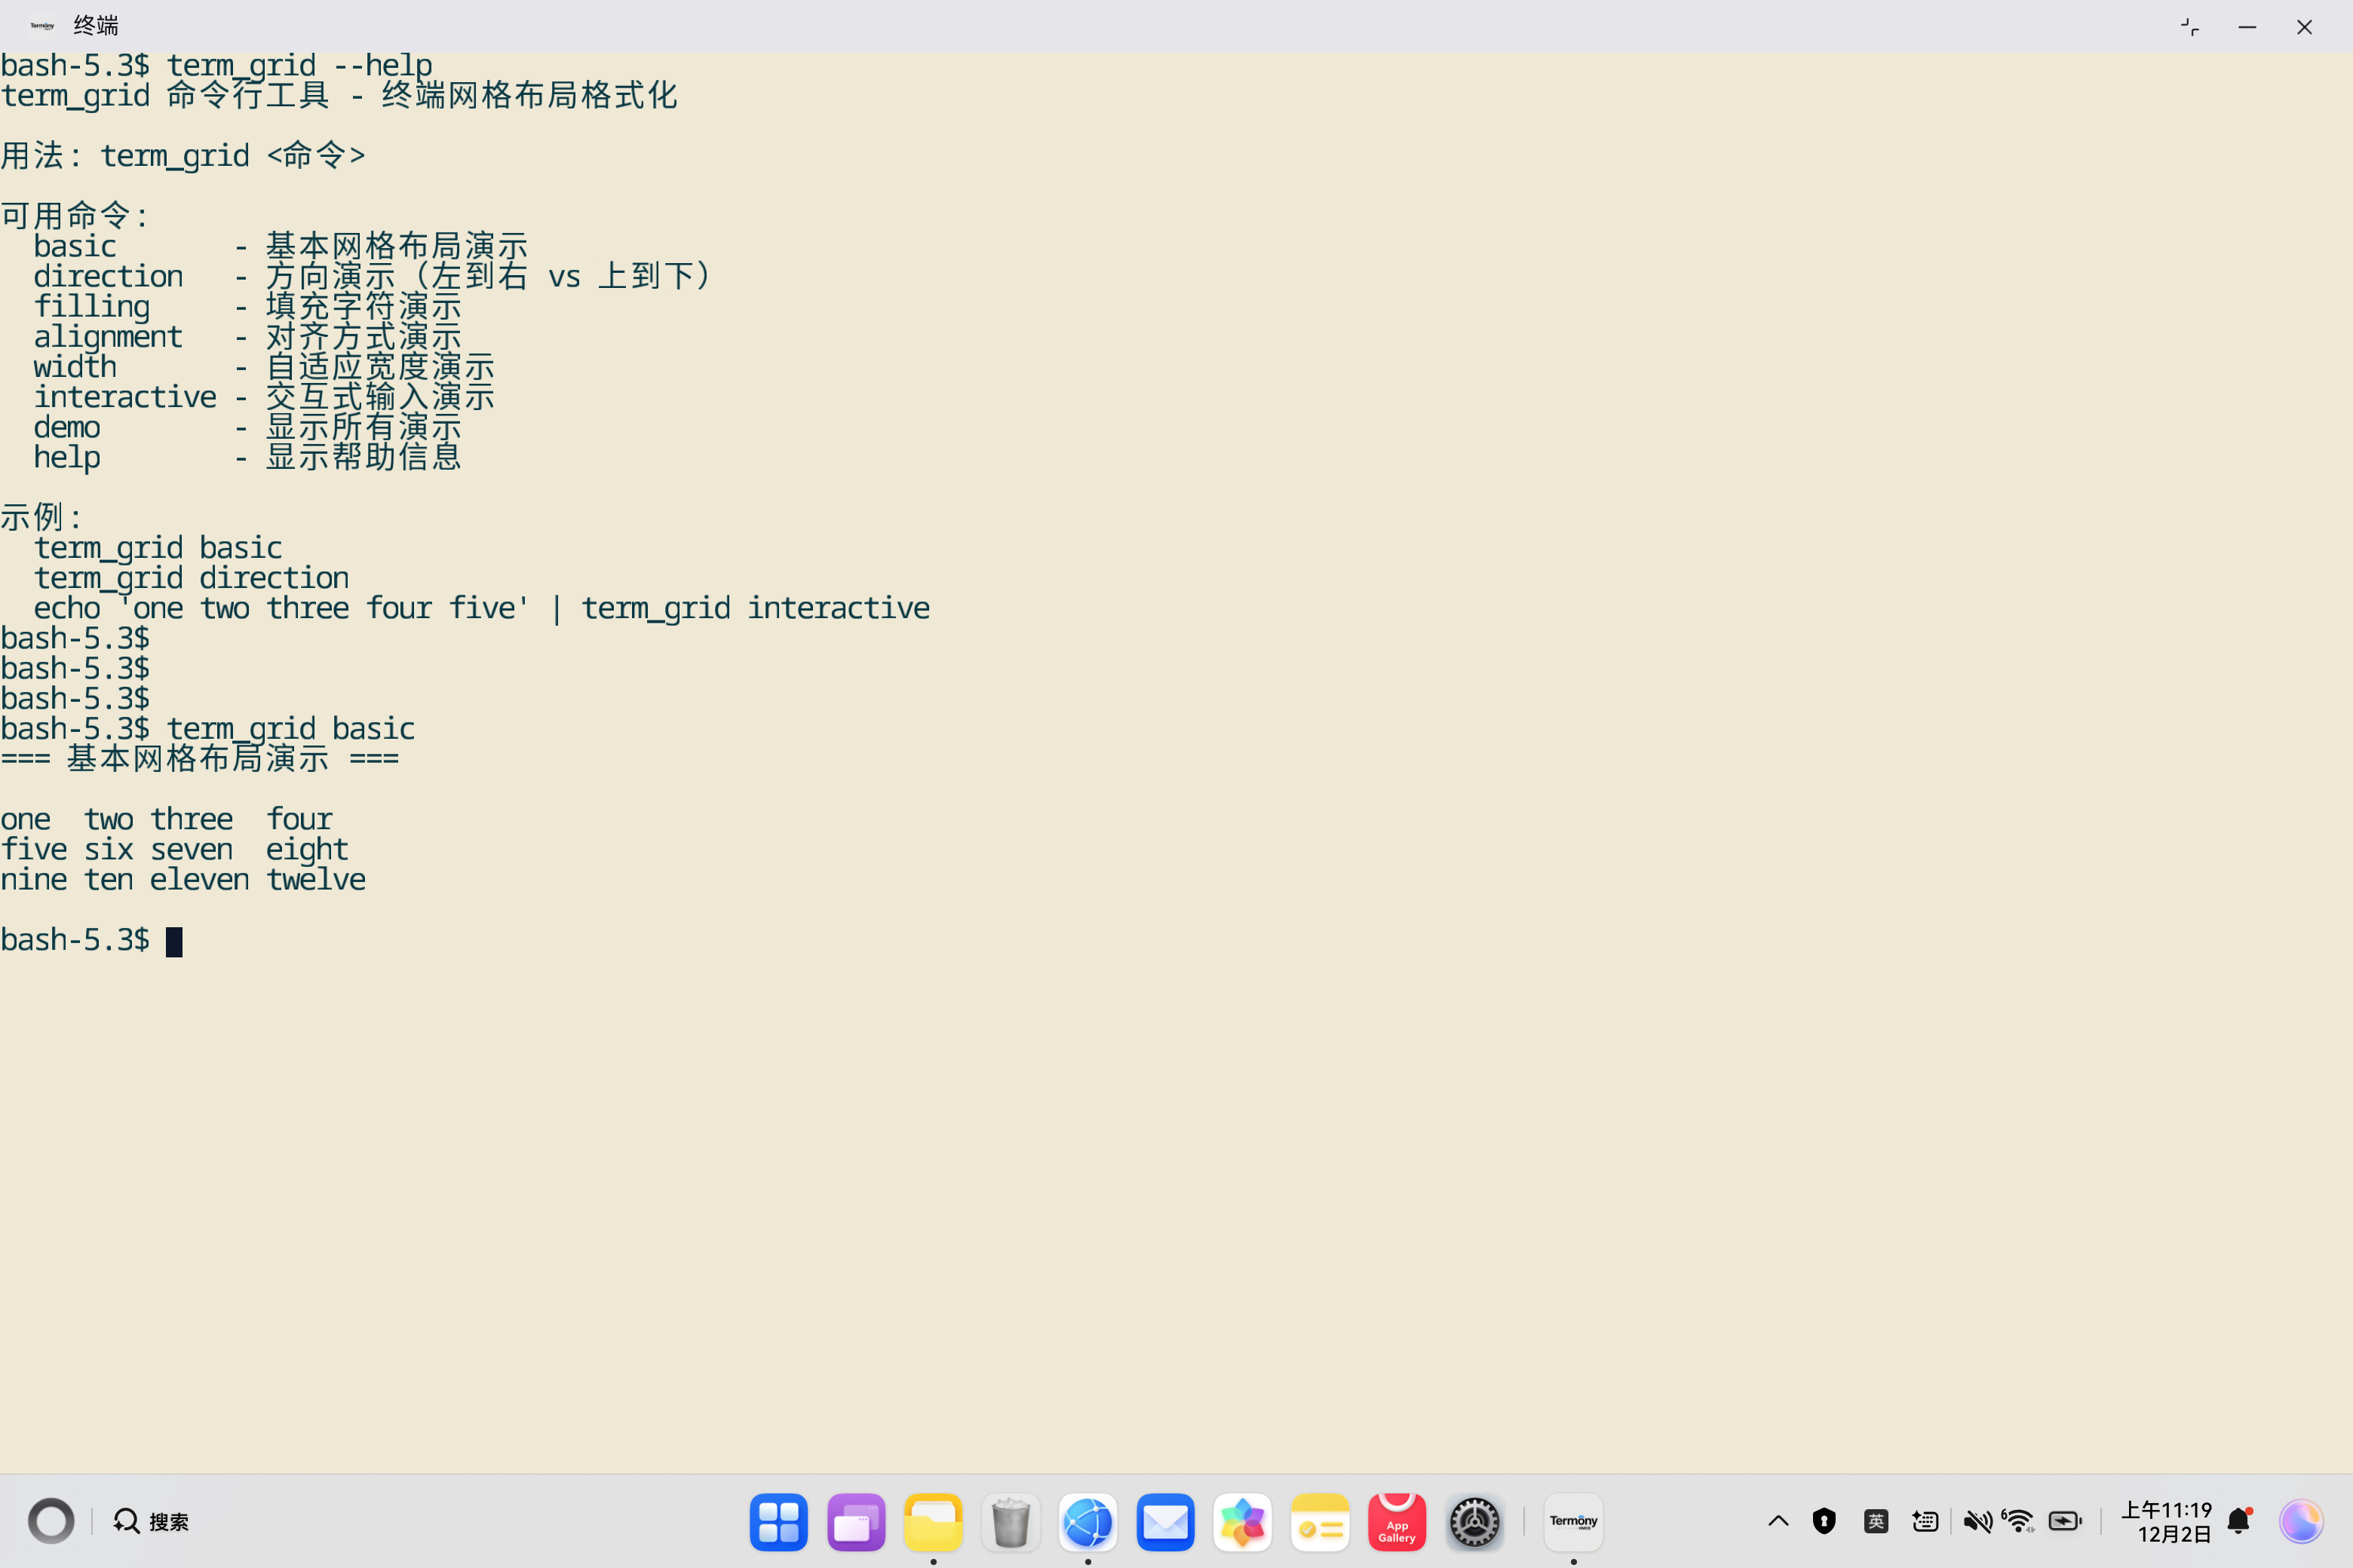Open the Settings gear icon
This screenshot has height=1568, width=2353.
(1474, 1521)
